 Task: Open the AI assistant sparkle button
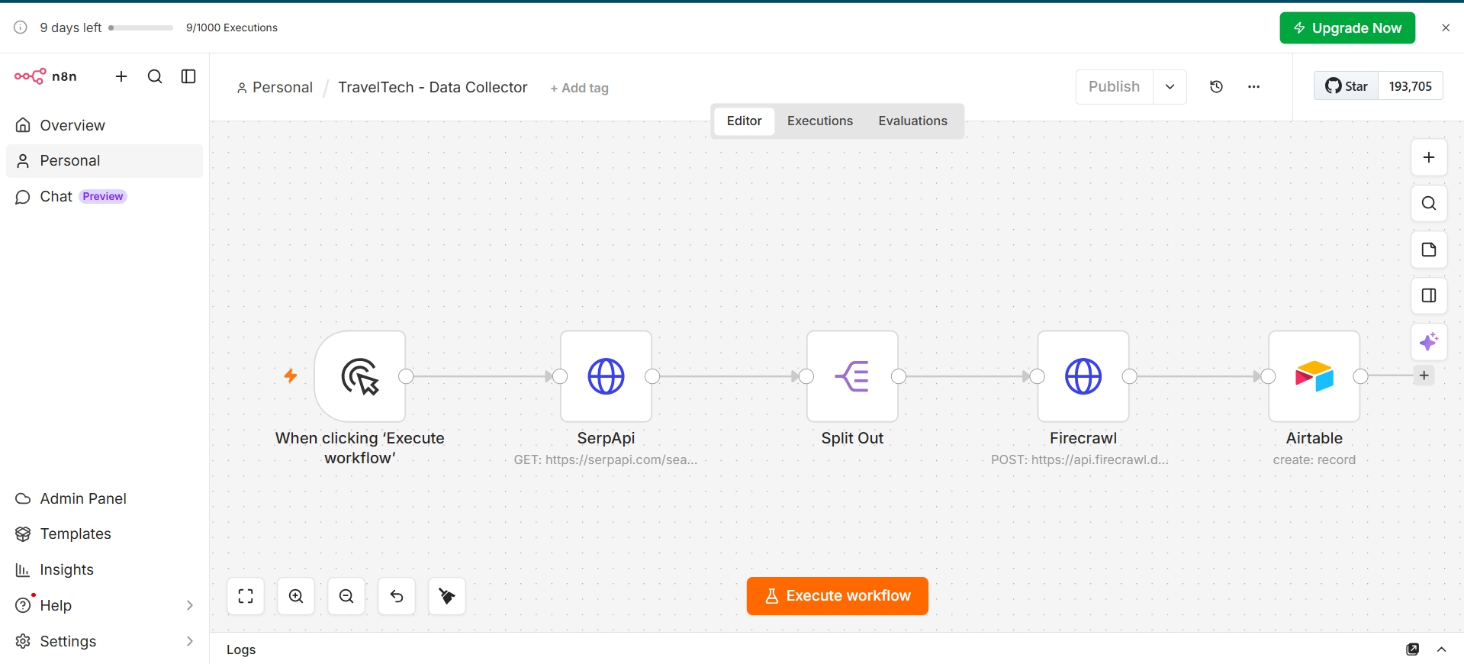coord(1429,341)
